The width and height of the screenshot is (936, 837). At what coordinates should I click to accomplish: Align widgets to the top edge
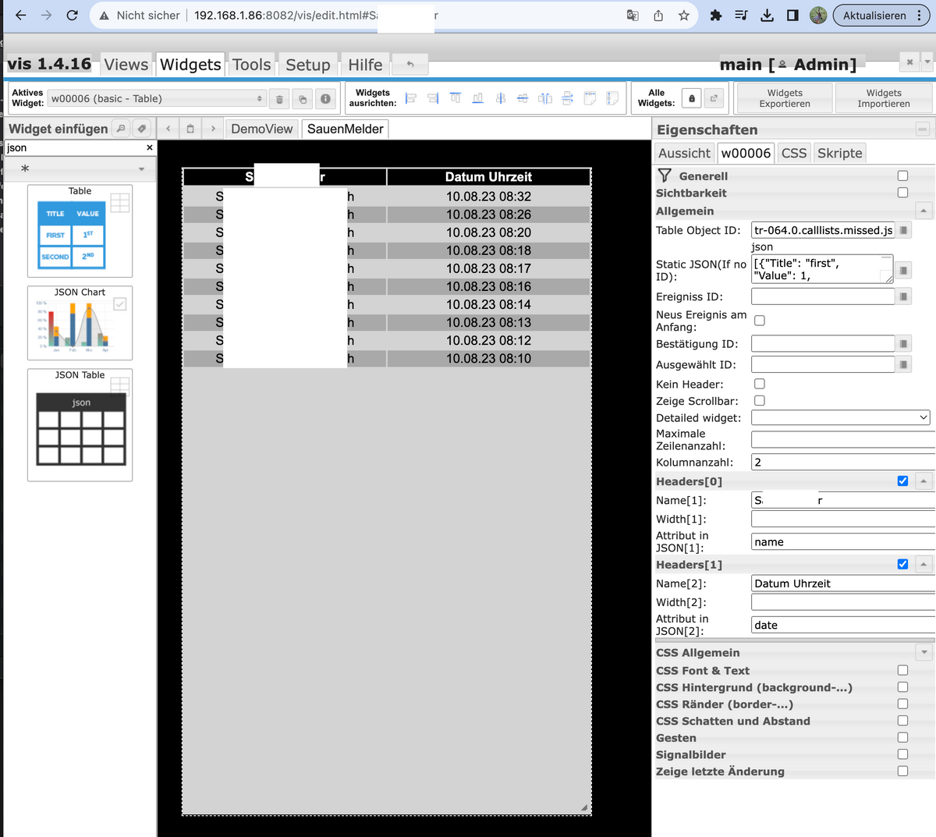pyautogui.click(x=456, y=98)
